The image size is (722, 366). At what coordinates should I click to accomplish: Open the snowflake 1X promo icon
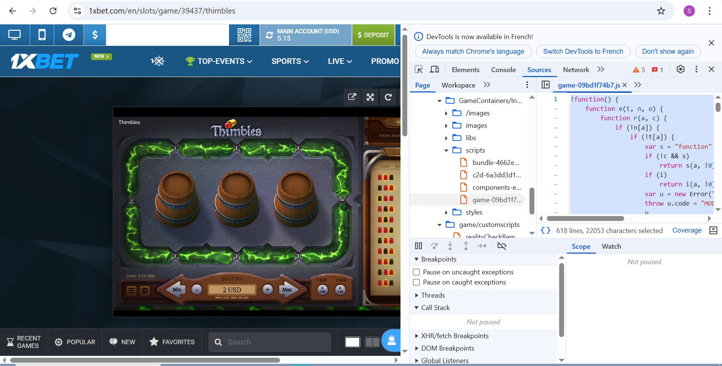pyautogui.click(x=158, y=61)
